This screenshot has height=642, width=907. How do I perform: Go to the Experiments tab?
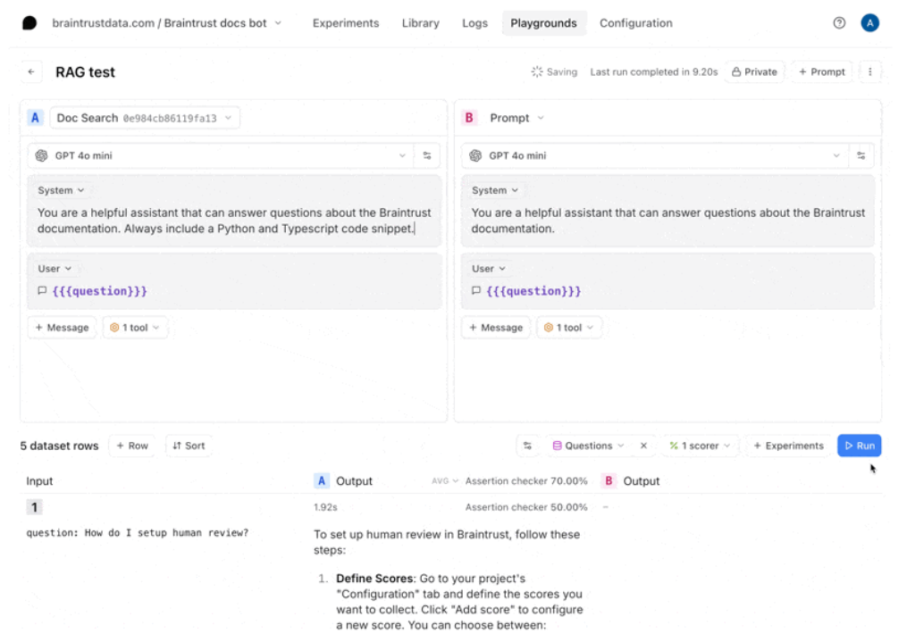tap(345, 23)
